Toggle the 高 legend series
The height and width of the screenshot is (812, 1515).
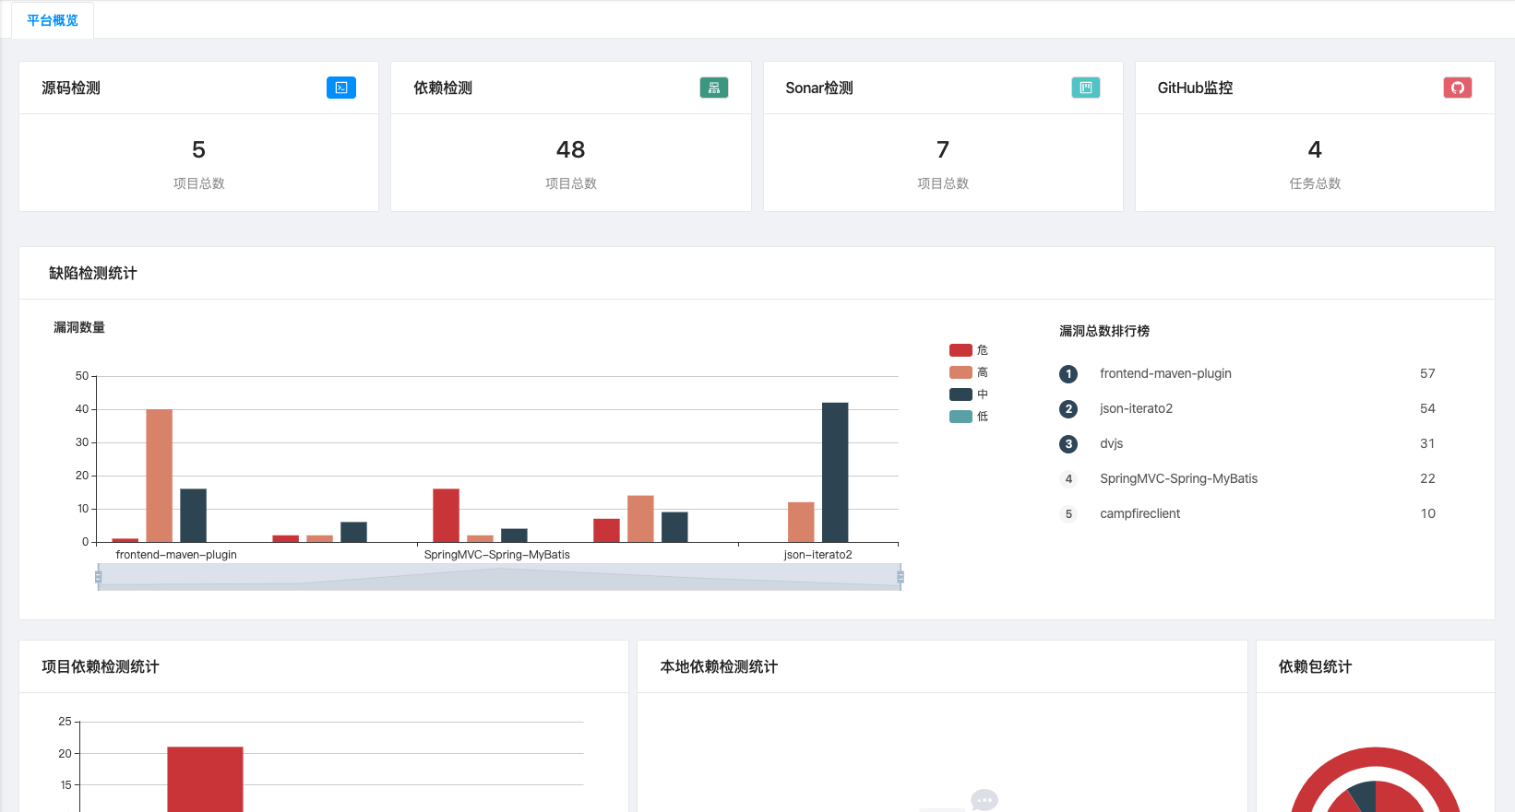click(969, 372)
